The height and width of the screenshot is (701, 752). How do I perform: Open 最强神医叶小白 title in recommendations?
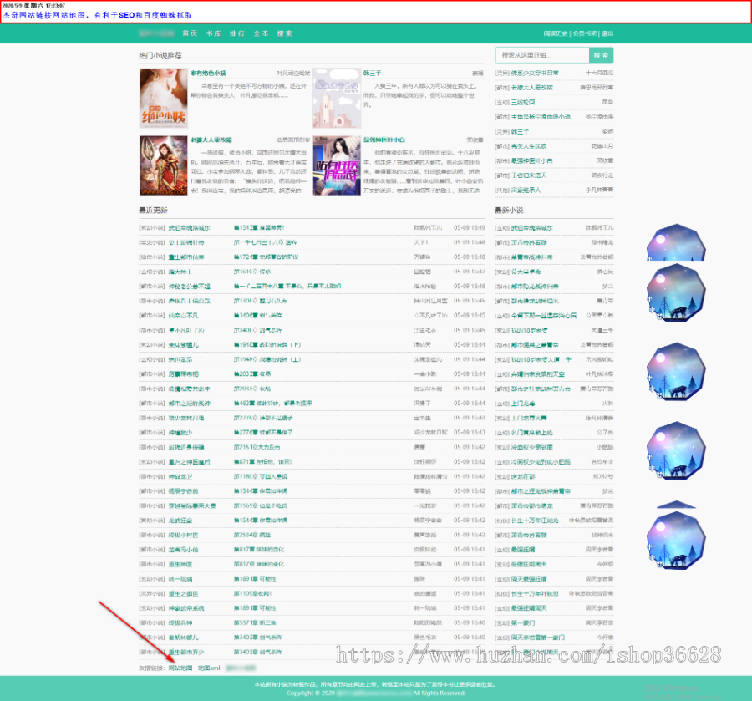pyautogui.click(x=384, y=140)
